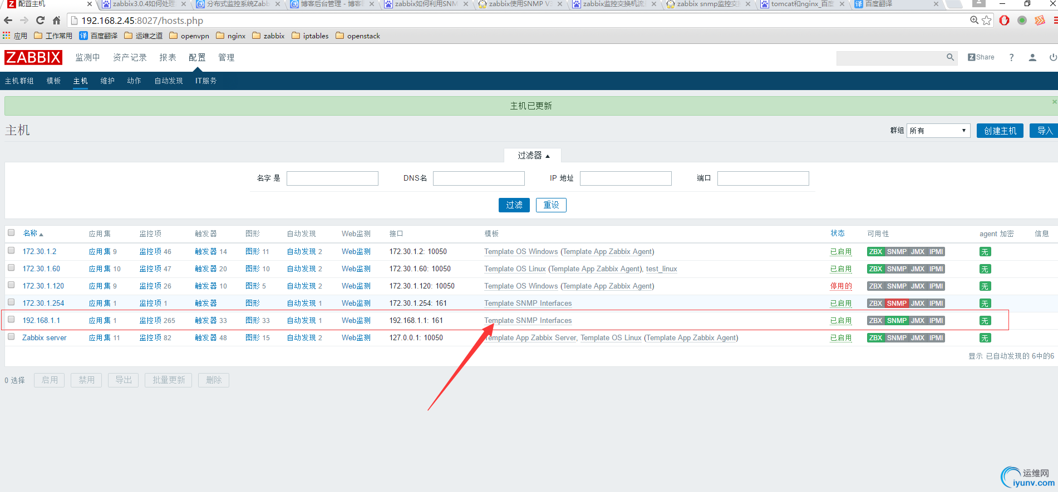The image size is (1058, 492).
Task: Check the box for host 172.30.1.60
Action: 11,268
